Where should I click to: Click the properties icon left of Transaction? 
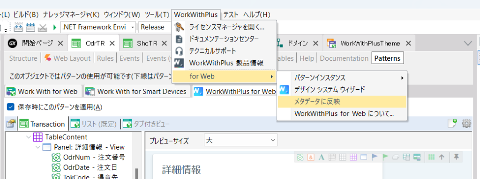pos(11,124)
